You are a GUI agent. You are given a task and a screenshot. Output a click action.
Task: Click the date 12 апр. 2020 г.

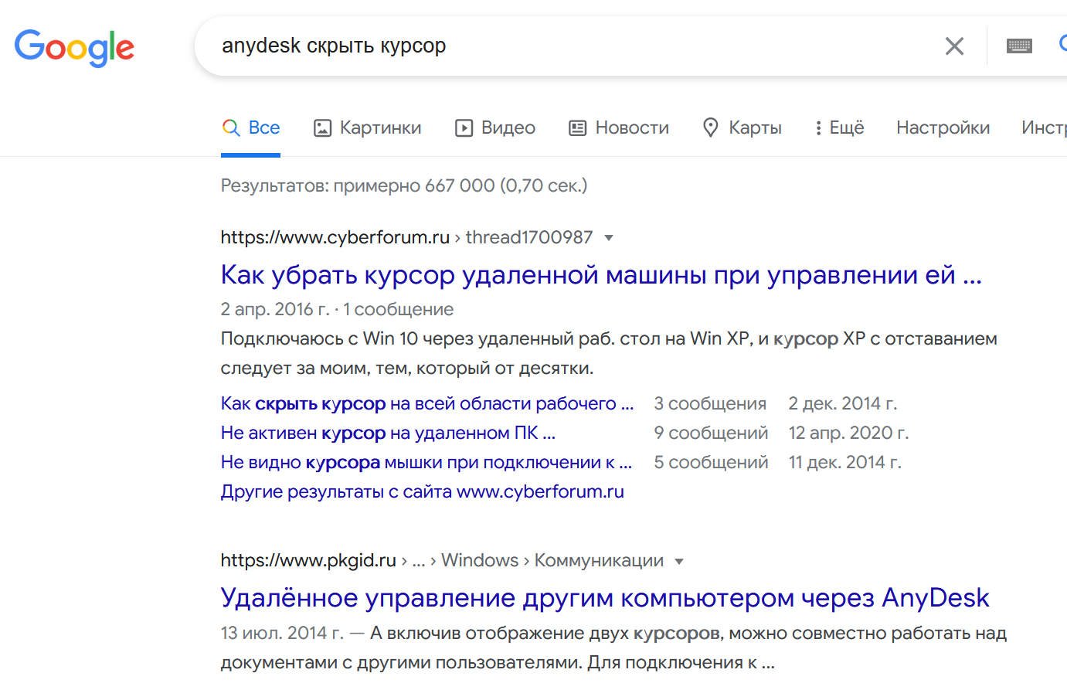tap(848, 433)
